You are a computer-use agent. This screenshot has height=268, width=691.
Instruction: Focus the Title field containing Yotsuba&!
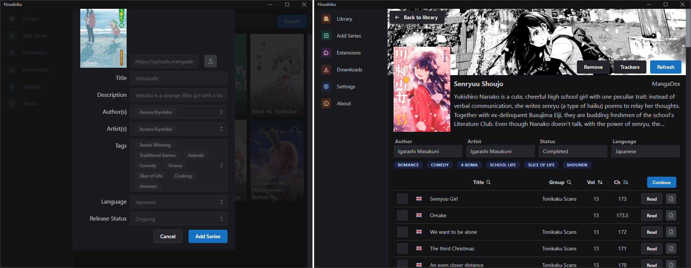[179, 78]
